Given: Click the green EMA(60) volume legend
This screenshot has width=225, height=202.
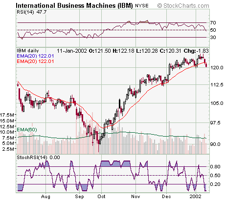Looking at the screenshot, I should tap(27, 130).
